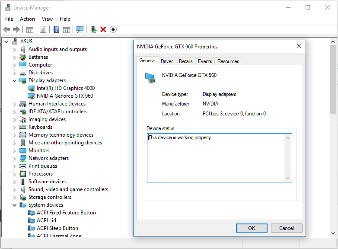This screenshot has height=249, width=338.
Task: Click the Human Interface Devices icon
Action: point(23,104)
